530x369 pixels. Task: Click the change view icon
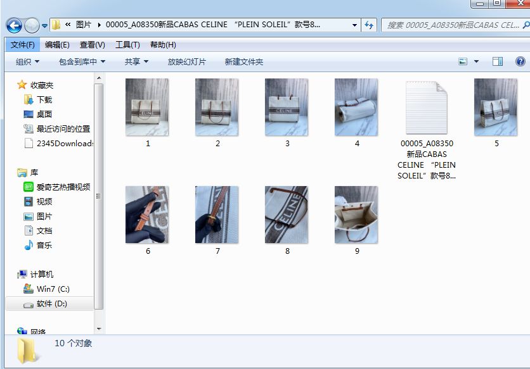tap(462, 61)
